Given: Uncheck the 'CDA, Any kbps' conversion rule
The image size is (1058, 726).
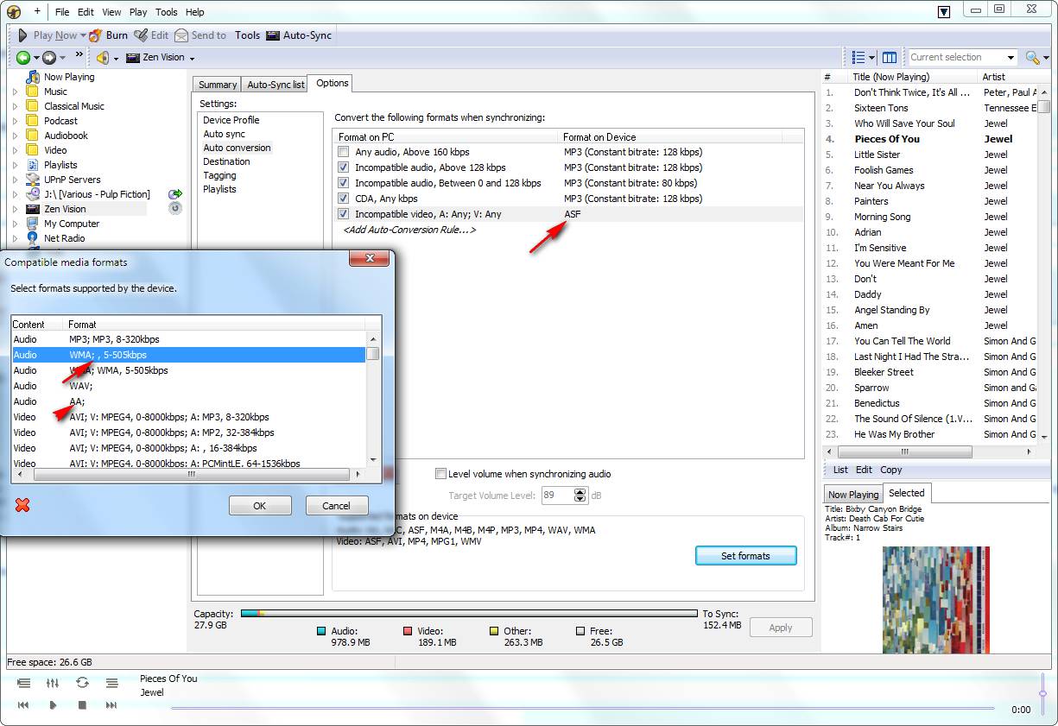Looking at the screenshot, I should pyautogui.click(x=344, y=199).
